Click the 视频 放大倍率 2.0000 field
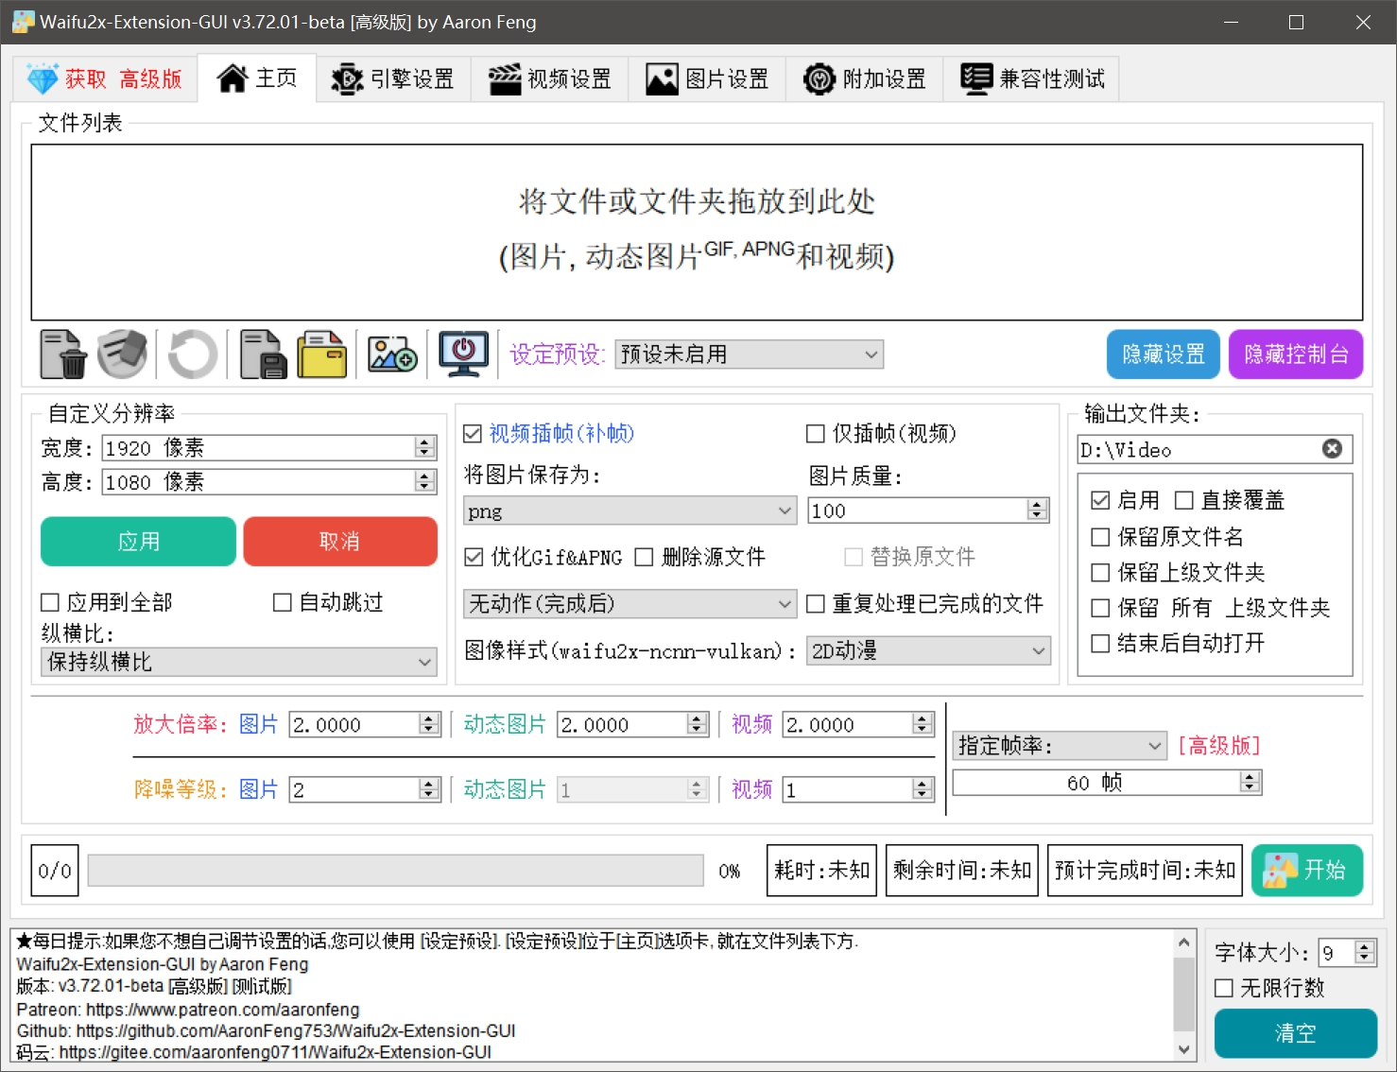Image resolution: width=1397 pixels, height=1072 pixels. click(858, 724)
